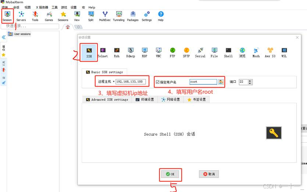Select File session type
Screen dimensions: 307x192
[214, 53]
